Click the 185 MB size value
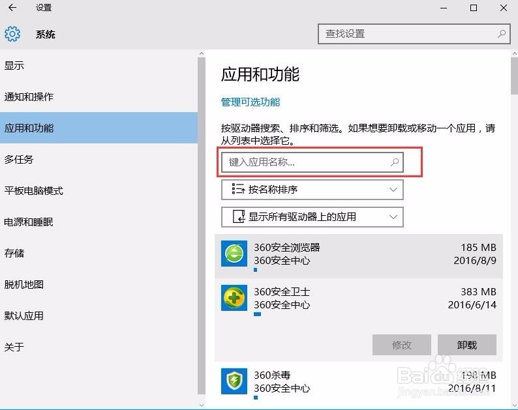 478,247
